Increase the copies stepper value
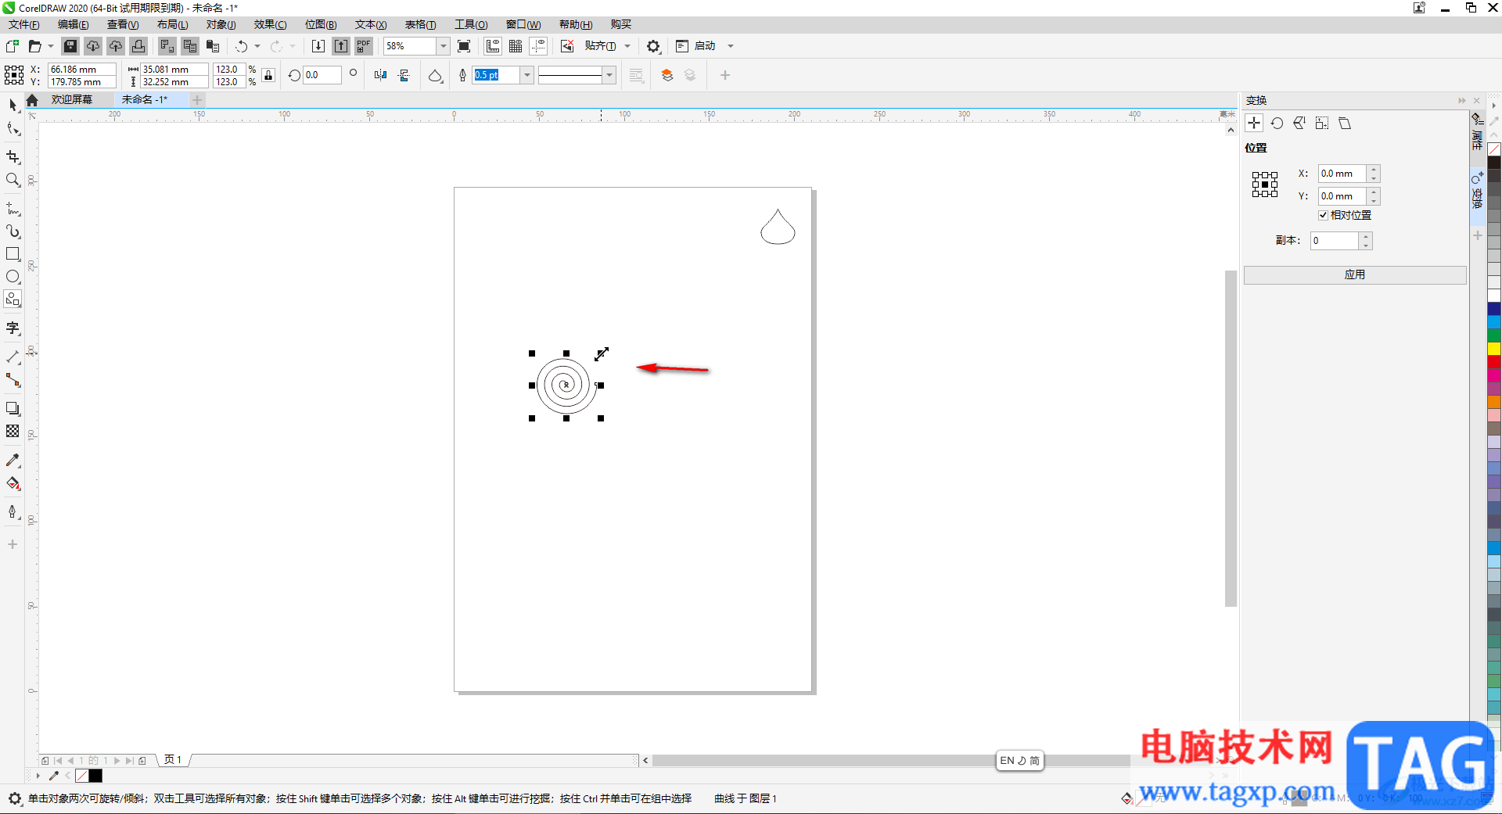Viewport: 1502px width, 814px height. [x=1366, y=236]
